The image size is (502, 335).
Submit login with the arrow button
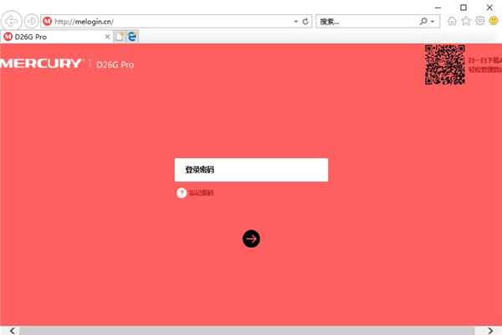click(251, 239)
